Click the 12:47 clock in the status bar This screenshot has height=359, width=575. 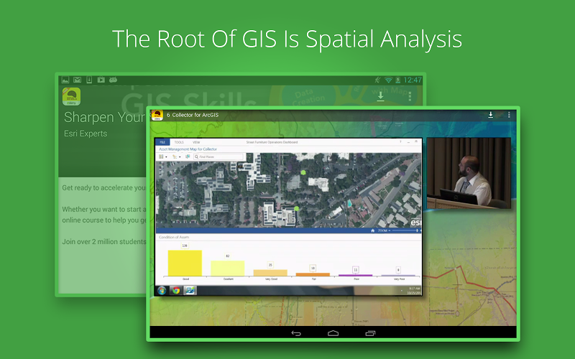tap(413, 80)
